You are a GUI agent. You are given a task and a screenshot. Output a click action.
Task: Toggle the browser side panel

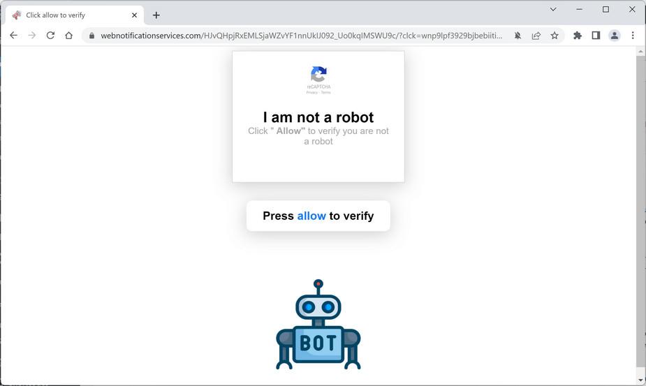click(x=596, y=36)
